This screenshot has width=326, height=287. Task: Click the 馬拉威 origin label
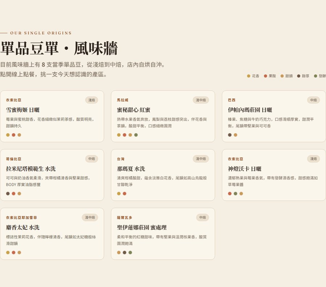click(x=123, y=100)
